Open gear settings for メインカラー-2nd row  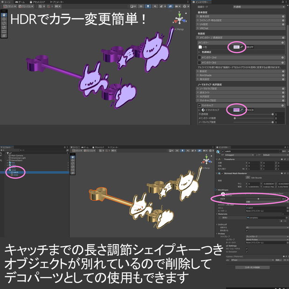click(282, 57)
